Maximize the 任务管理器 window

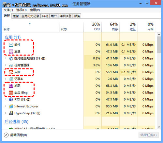147,3
